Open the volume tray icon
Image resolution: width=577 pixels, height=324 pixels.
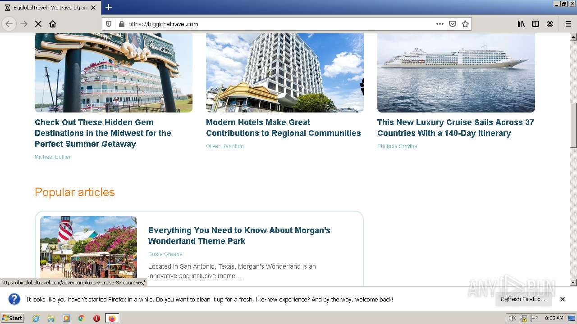click(x=513, y=318)
